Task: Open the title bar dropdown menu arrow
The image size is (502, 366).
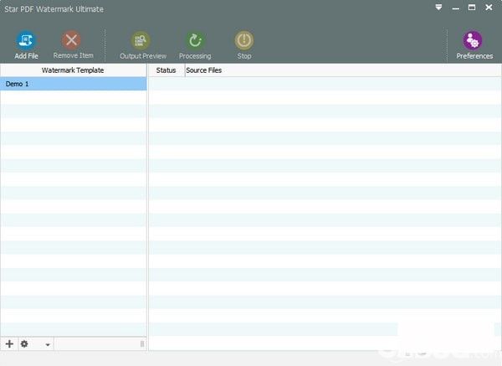Action: (x=438, y=8)
